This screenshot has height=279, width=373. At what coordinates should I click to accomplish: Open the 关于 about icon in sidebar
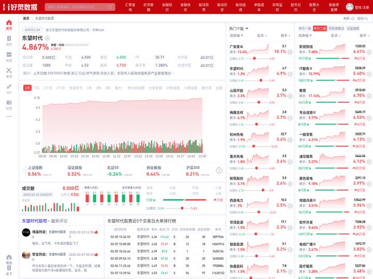9,268
